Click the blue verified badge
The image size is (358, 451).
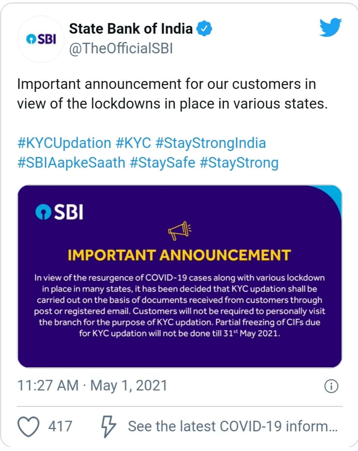tap(205, 29)
